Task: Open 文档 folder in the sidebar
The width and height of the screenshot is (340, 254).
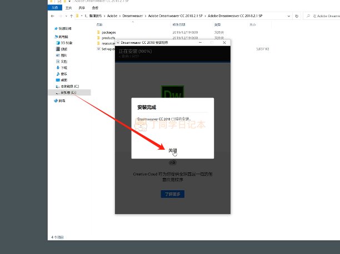Action: (64, 62)
